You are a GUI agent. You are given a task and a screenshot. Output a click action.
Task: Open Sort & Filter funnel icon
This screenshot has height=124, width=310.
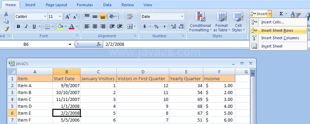[296, 14]
